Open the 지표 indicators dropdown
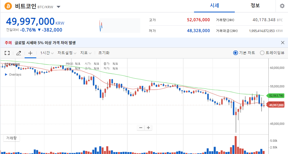 (86, 53)
